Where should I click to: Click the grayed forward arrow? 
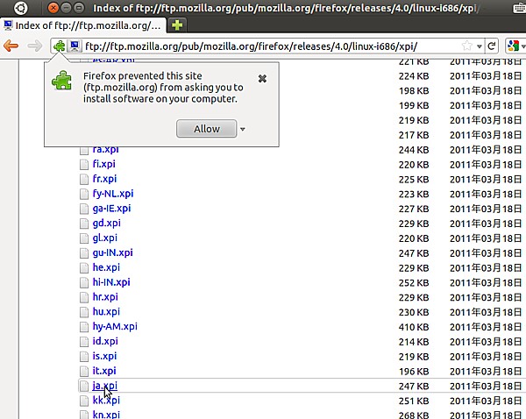pyautogui.click(x=34, y=46)
